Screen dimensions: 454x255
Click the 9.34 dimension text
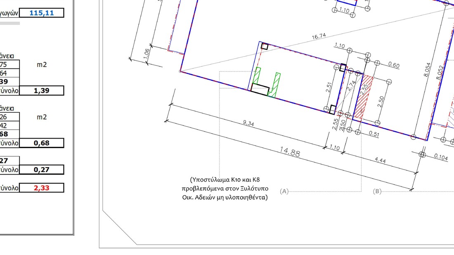pyautogui.click(x=249, y=123)
